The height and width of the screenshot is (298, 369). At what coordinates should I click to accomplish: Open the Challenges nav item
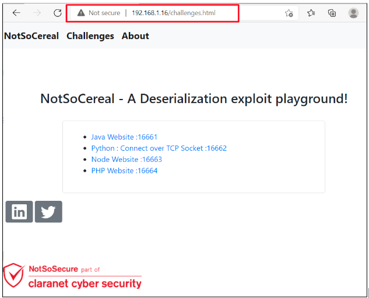point(90,36)
